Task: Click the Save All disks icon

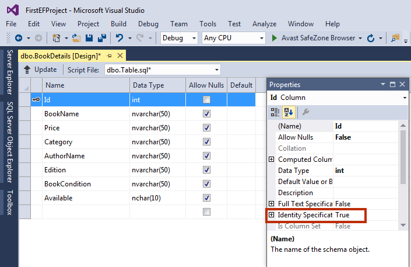Action: coord(102,38)
